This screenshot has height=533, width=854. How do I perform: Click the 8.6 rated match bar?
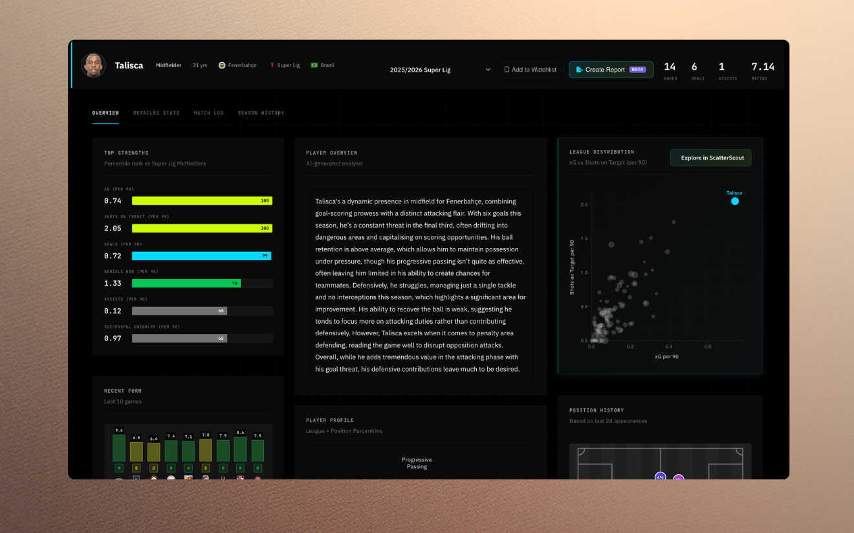[x=240, y=448]
